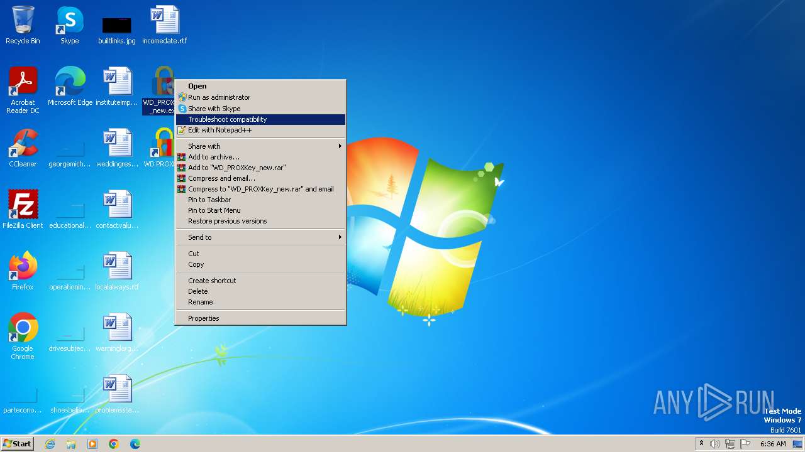
Task: Choose Run as administrator
Action: pyautogui.click(x=260, y=97)
